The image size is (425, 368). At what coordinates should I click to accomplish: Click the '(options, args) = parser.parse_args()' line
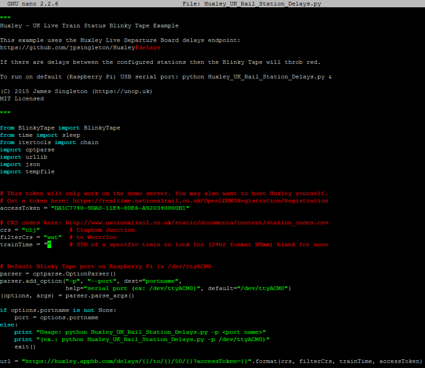point(67,296)
